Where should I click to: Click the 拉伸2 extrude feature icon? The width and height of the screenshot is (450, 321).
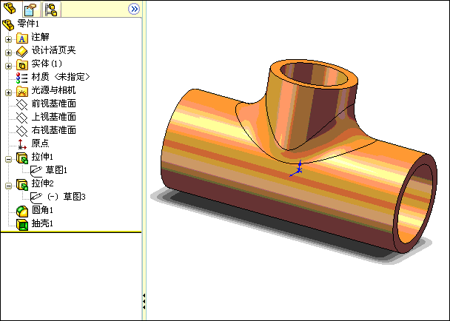coord(21,184)
